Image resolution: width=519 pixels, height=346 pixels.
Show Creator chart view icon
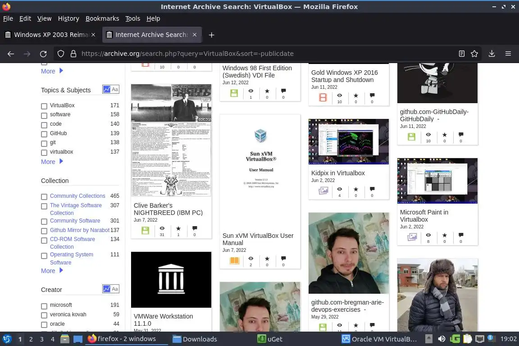[106, 289]
